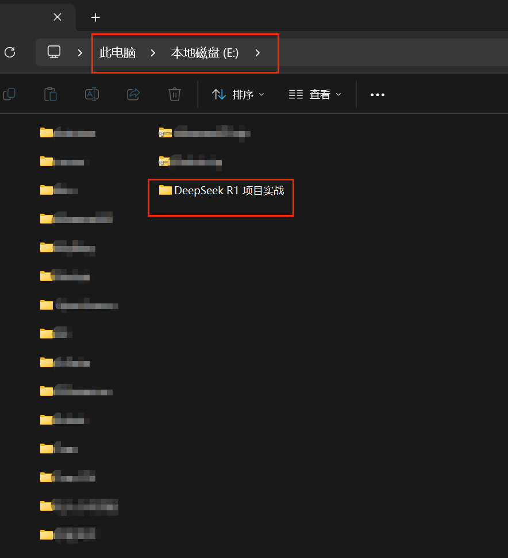Click the Copy toolbar icon
Viewport: 508px width, 558px height.
[9, 94]
